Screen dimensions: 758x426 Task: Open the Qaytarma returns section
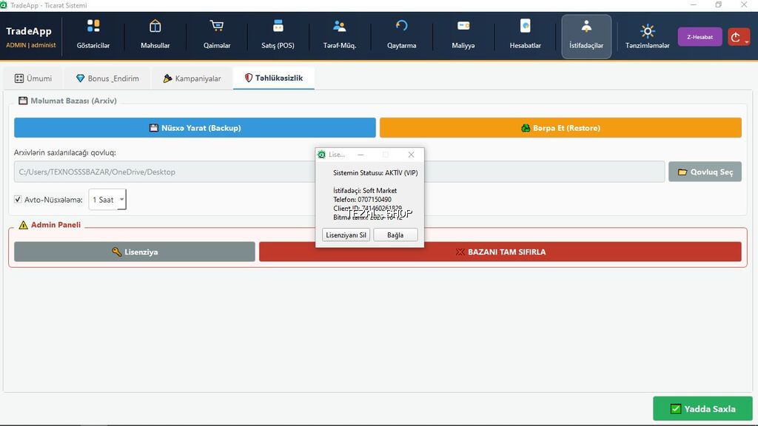pos(401,35)
